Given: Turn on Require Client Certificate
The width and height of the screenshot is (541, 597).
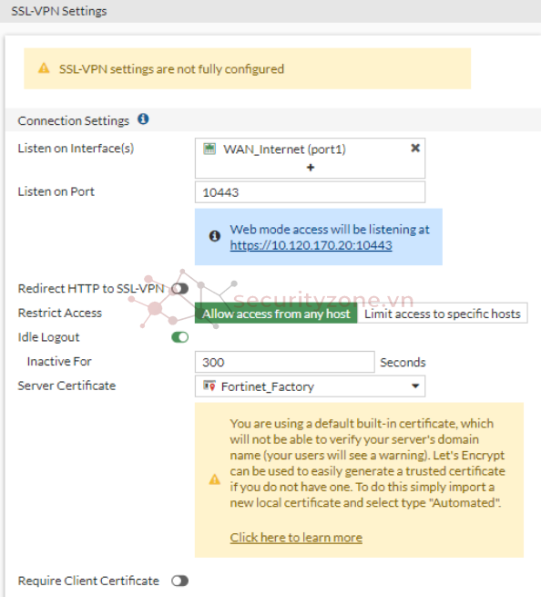Looking at the screenshot, I should [180, 581].
